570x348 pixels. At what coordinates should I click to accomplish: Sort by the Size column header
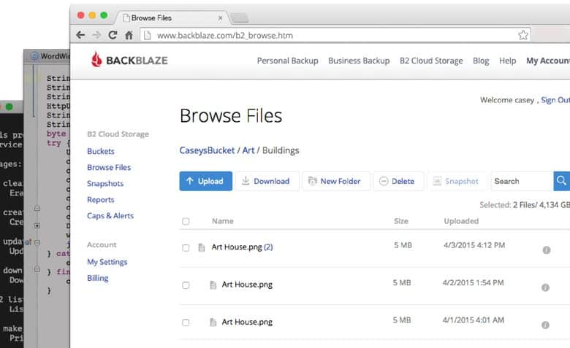click(401, 221)
